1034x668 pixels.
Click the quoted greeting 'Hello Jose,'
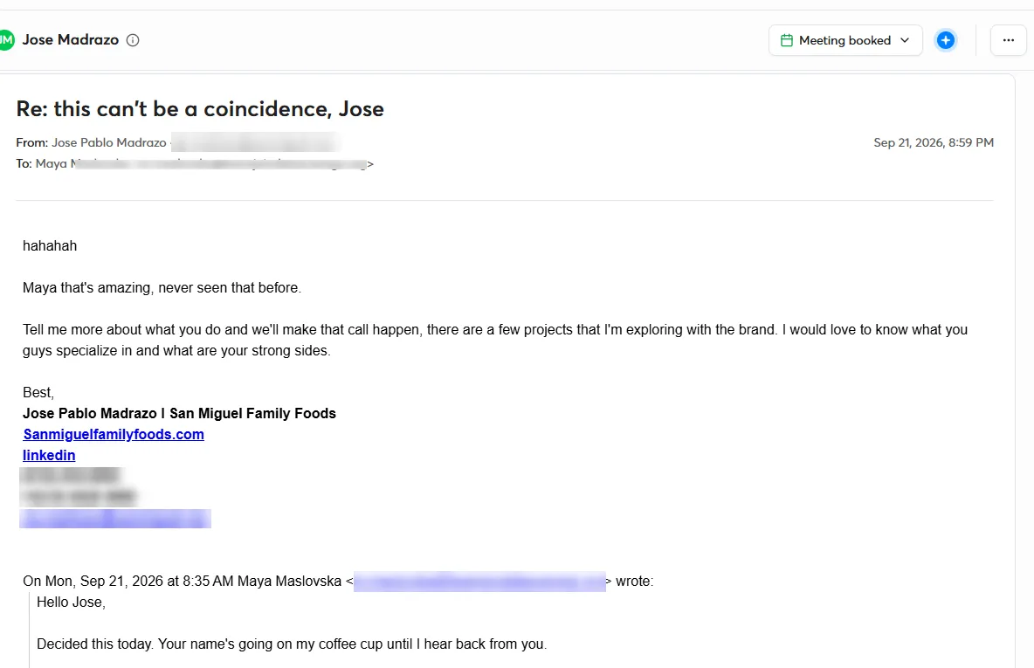72,602
